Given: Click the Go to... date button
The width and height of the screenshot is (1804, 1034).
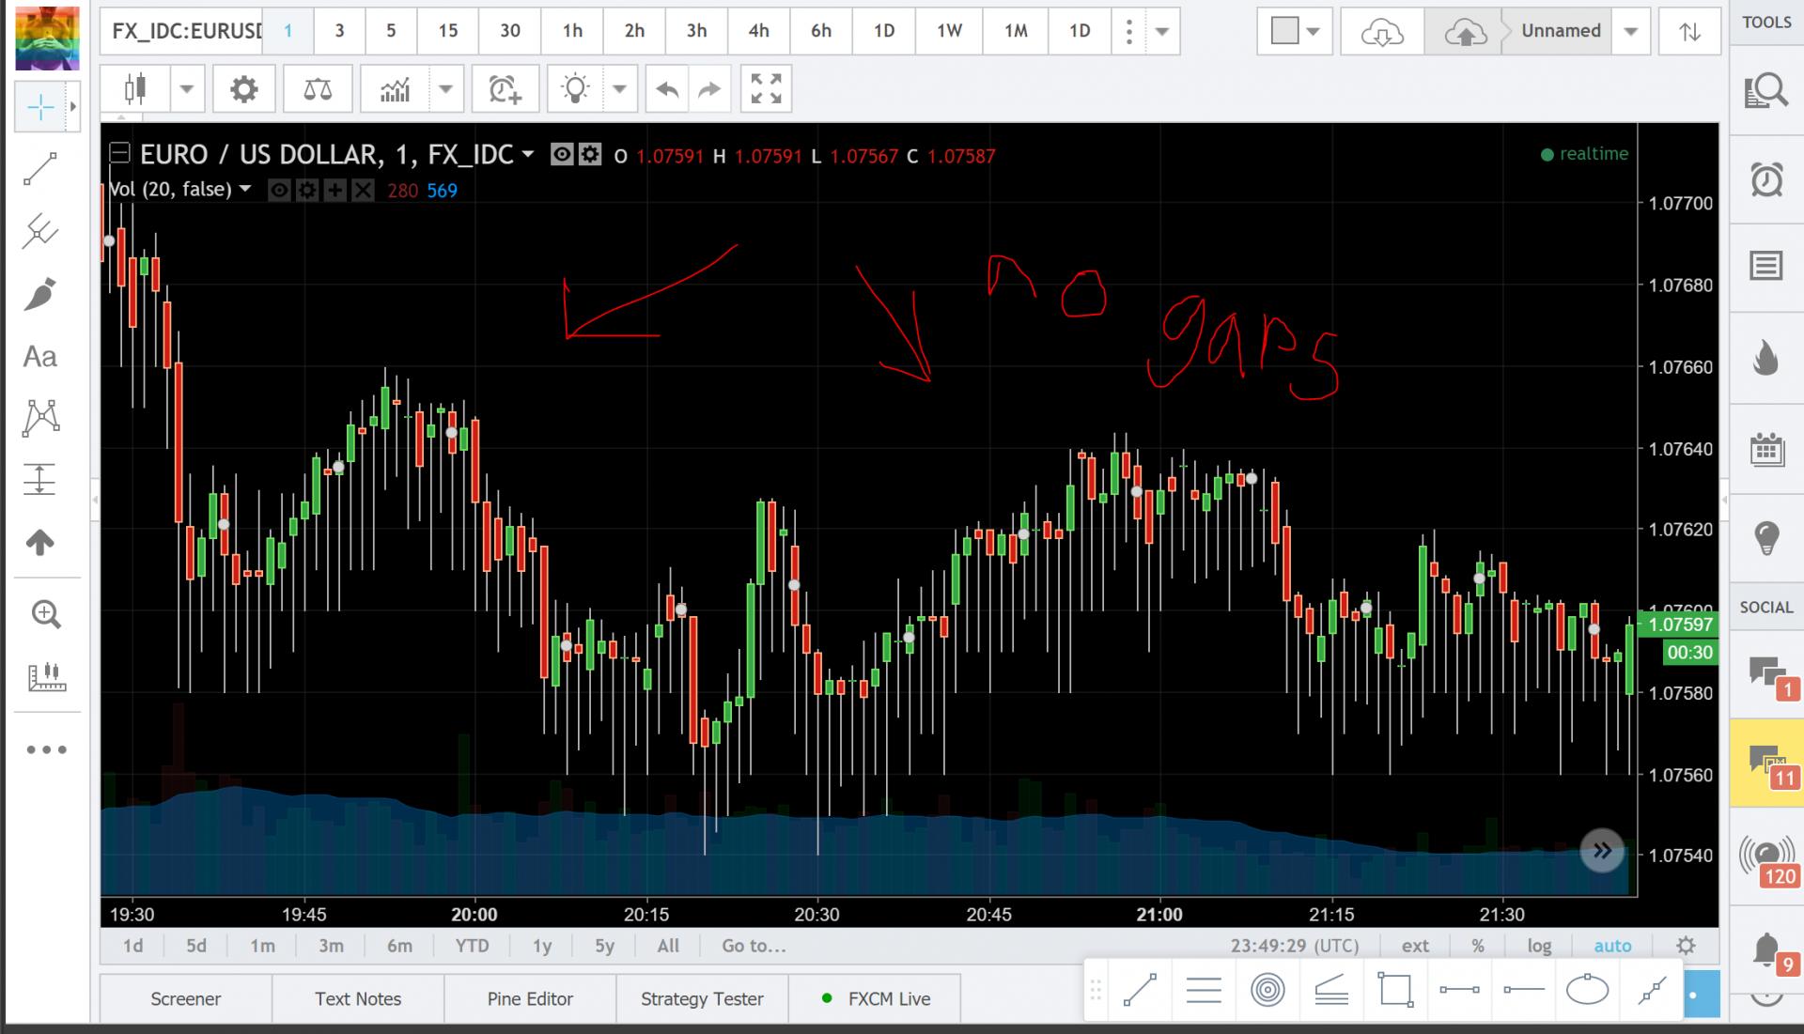Looking at the screenshot, I should [754, 946].
